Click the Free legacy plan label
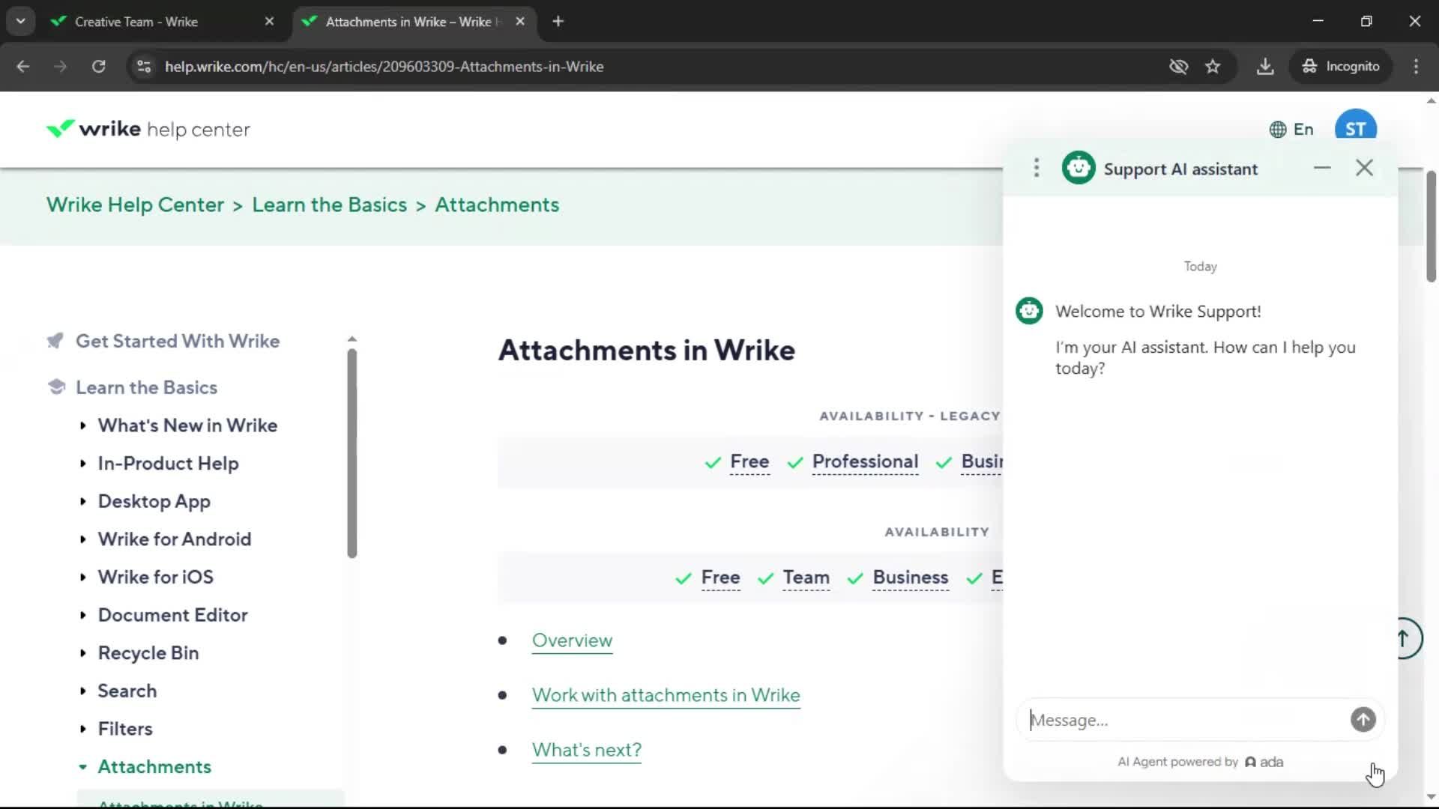 pos(749,462)
